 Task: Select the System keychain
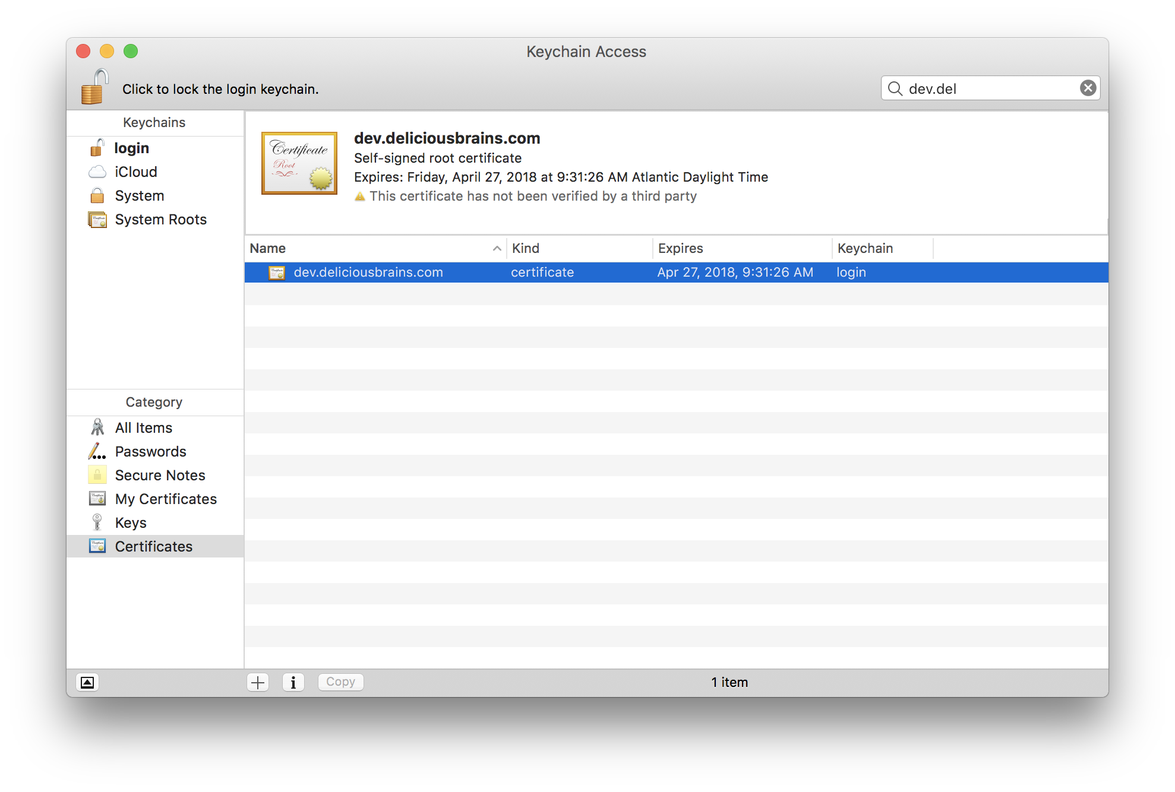(155, 196)
